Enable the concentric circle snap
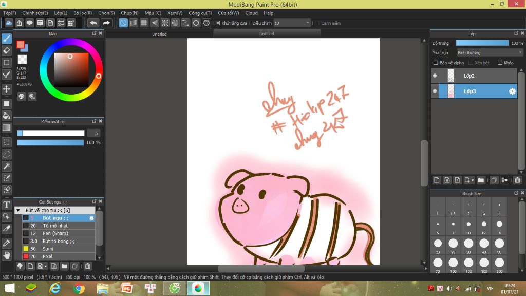Screen dimensions: 526x296 pos(175,23)
